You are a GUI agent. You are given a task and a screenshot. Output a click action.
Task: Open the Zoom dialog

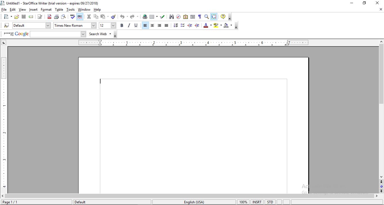click(206, 17)
